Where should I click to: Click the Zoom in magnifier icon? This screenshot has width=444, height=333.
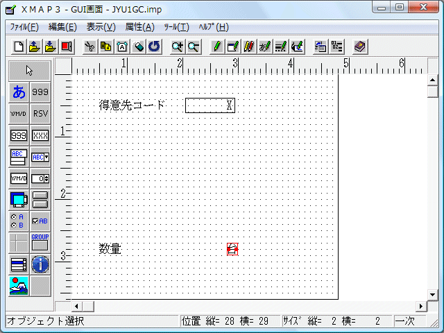coord(178,46)
